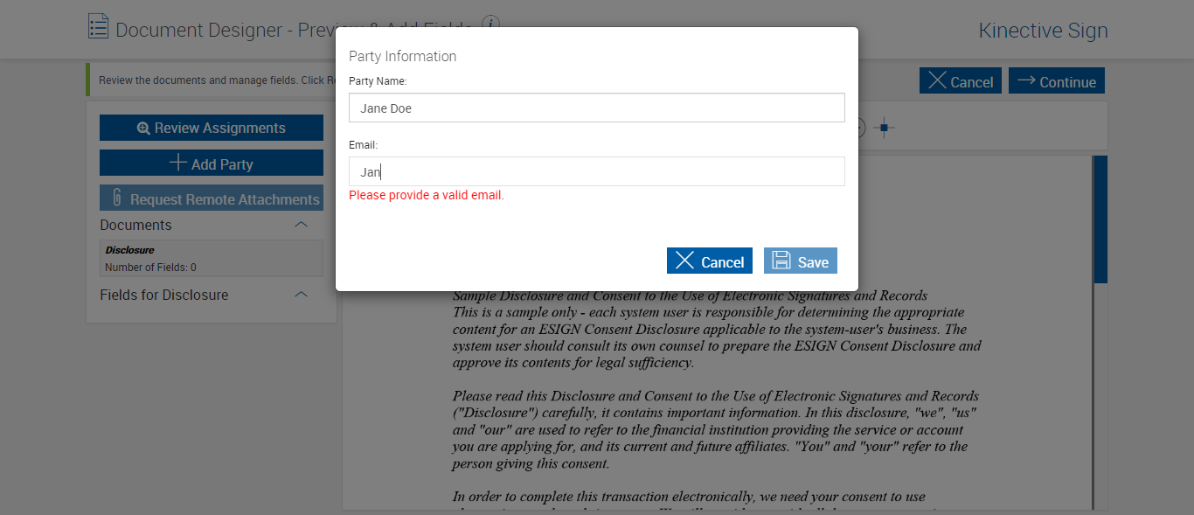The width and height of the screenshot is (1194, 515).
Task: Click the floppy disk icon on Save
Action: coord(781,261)
